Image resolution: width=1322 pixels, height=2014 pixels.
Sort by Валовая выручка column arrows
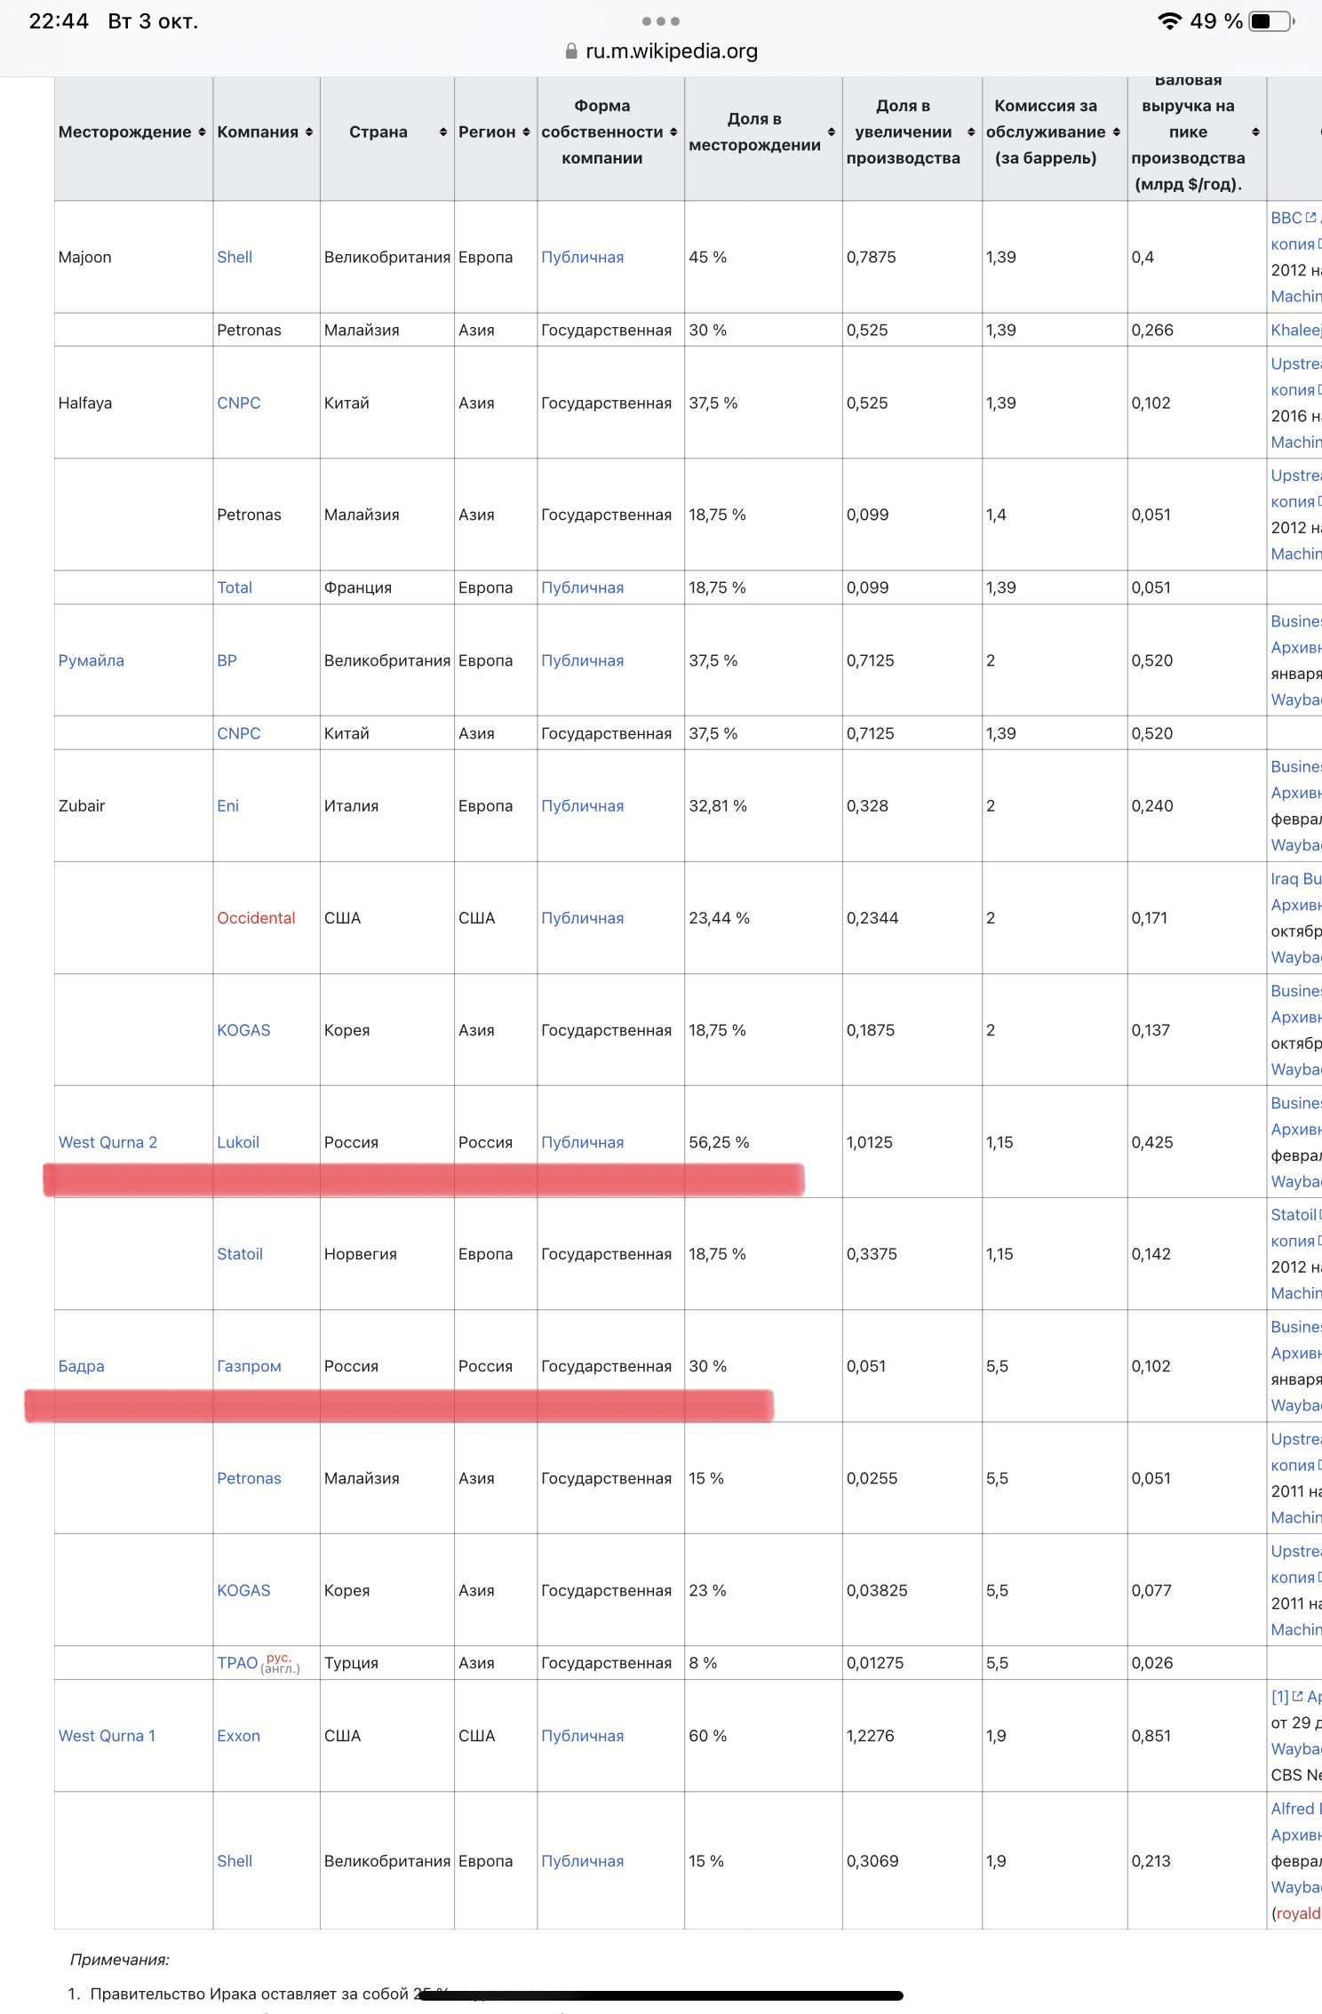click(x=1255, y=132)
